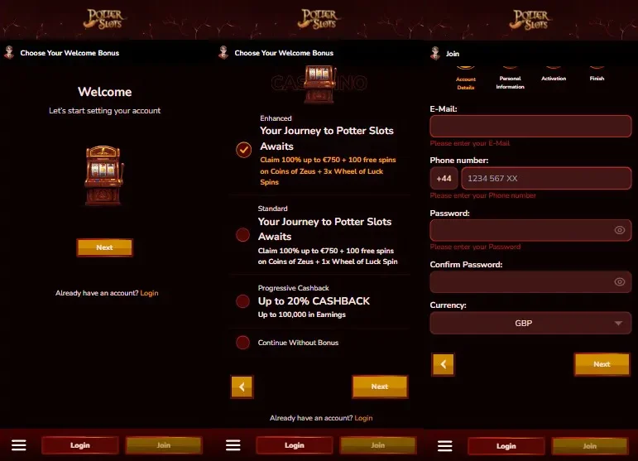638x461 pixels.
Task: Show password with eye icon in Password field
Action: coord(620,230)
